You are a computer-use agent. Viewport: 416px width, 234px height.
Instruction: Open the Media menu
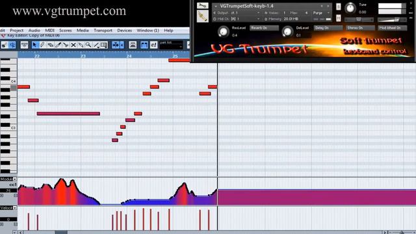click(83, 31)
